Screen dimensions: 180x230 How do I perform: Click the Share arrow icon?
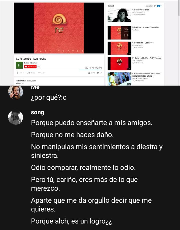29,73
